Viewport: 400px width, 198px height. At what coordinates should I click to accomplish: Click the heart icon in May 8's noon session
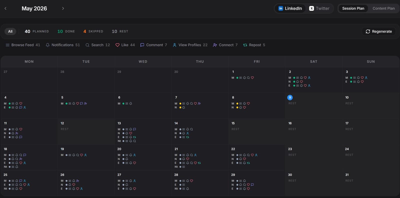tap(244, 108)
